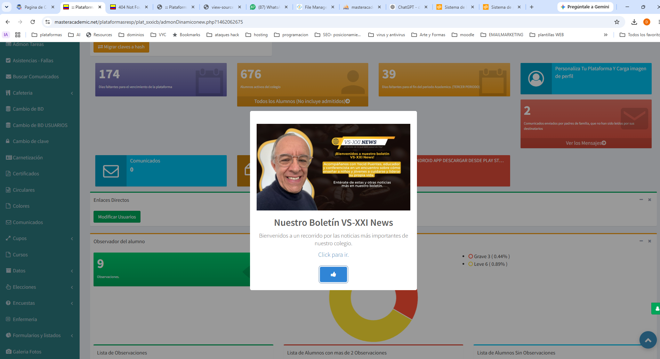
Task: Click the scroll-to-top arrow button
Action: [x=648, y=340]
